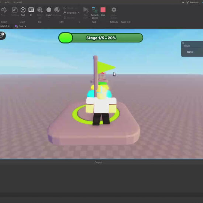Click the green progress bar knob
203x203 pixels.
[x=66, y=38]
